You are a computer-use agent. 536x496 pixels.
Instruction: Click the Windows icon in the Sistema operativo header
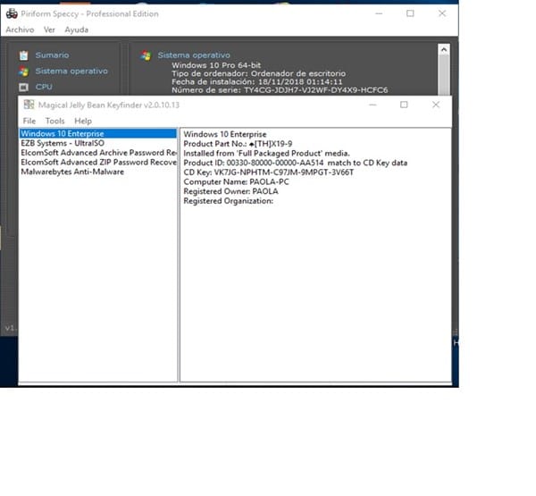point(146,55)
